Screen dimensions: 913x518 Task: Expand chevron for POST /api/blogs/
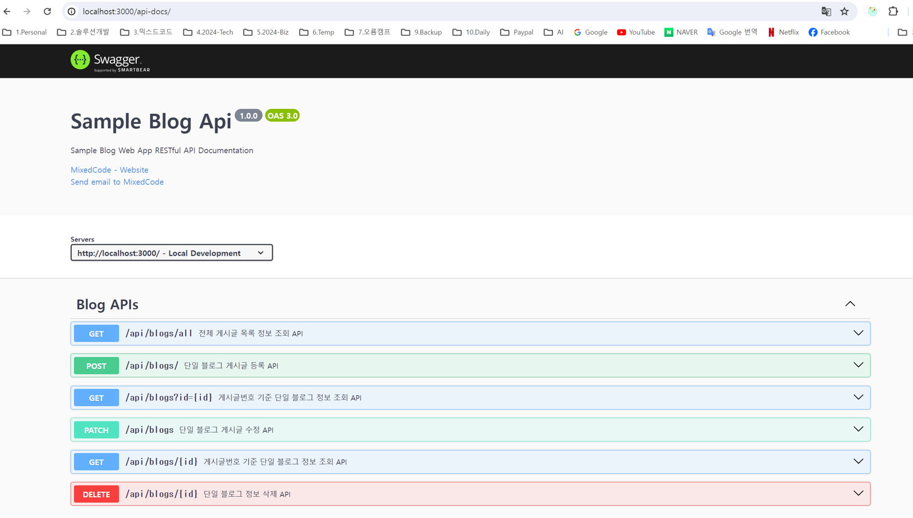[858, 366]
